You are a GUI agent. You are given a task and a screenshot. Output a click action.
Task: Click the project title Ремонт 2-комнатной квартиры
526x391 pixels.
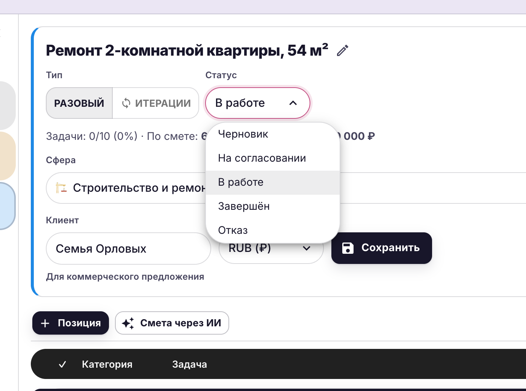point(187,50)
